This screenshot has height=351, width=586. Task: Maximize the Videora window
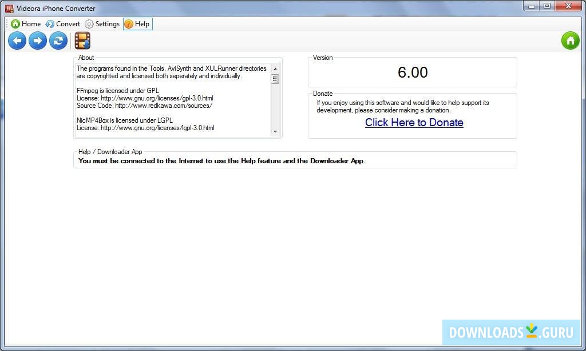pyautogui.click(x=547, y=6)
